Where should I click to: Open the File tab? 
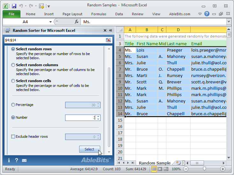[x=11, y=14]
